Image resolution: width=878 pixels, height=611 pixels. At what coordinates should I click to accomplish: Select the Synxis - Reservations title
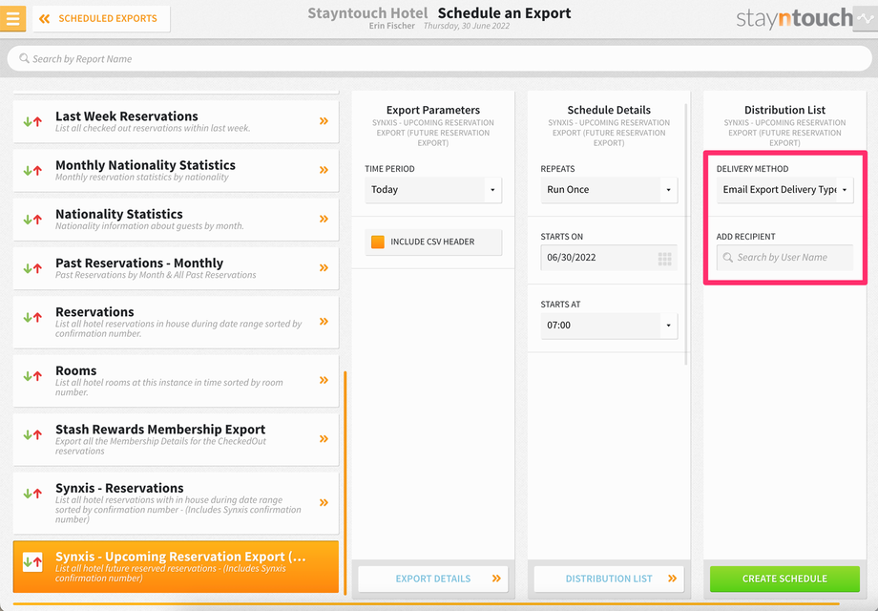pos(119,489)
